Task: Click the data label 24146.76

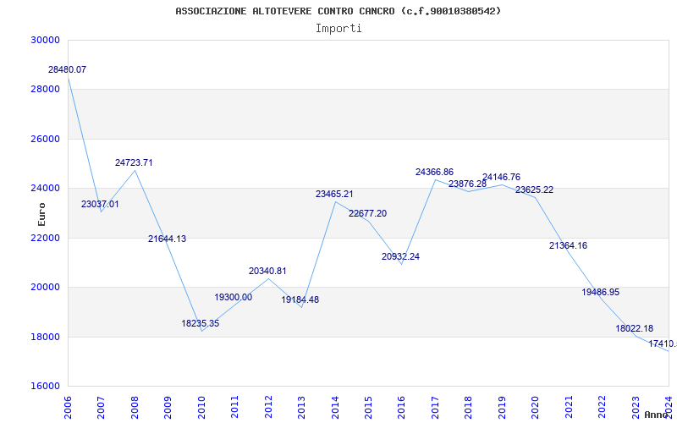Action: tap(501, 177)
